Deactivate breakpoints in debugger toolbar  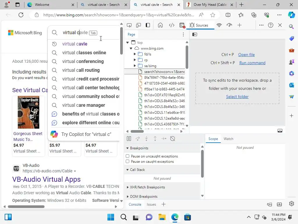[x=173, y=139]
